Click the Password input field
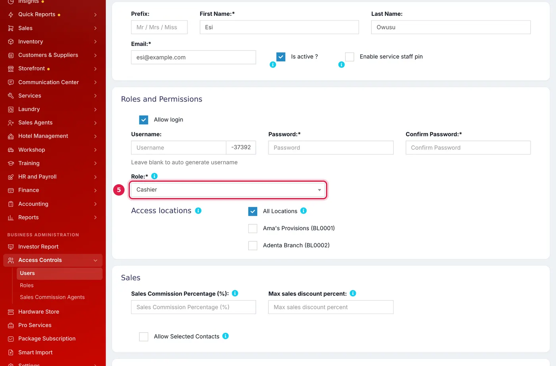Viewport: 556px width, 366px height. click(x=331, y=148)
